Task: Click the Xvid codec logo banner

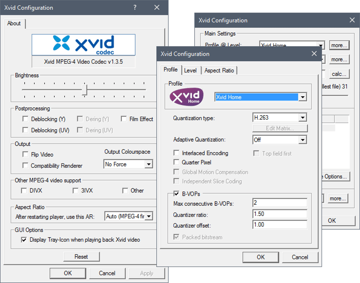Action: 83,45
